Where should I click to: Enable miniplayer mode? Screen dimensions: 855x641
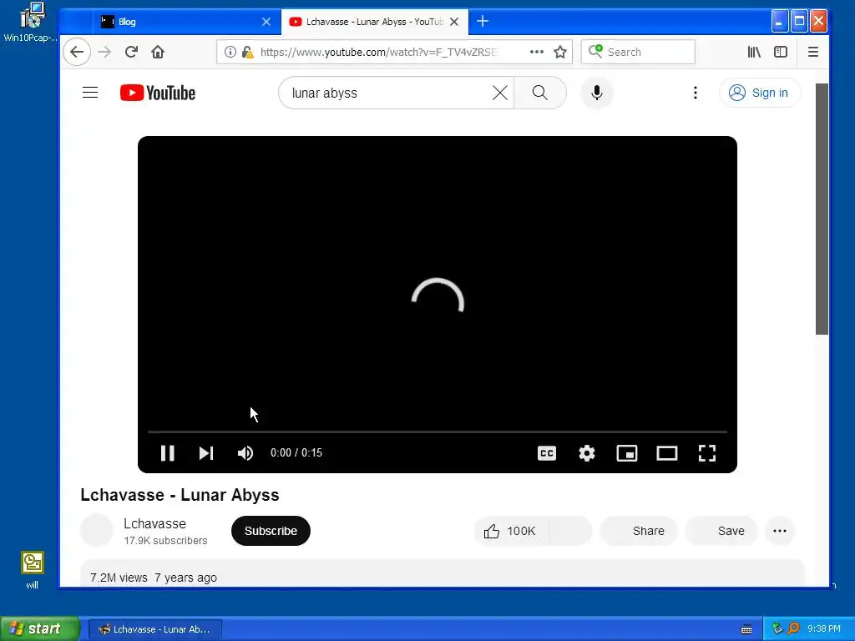pos(626,453)
